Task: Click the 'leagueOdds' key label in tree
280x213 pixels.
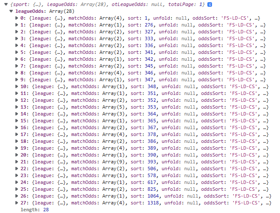Action: tap(29, 11)
